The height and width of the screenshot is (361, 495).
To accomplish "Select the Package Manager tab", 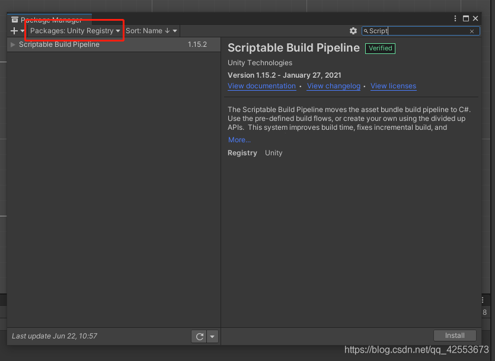I will click(50, 20).
